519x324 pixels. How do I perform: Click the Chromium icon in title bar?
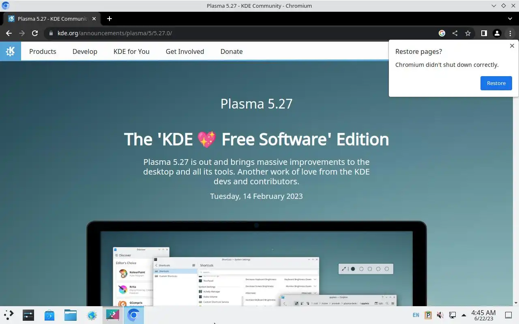pos(6,6)
